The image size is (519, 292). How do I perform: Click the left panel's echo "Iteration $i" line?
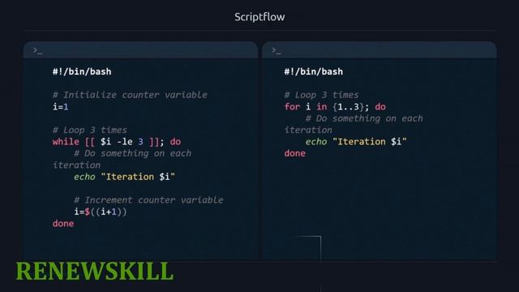tap(124, 177)
